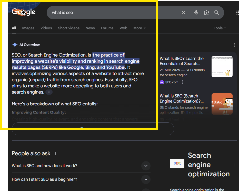
Task: Click the Show more button
Action: pyautogui.click(x=93, y=129)
